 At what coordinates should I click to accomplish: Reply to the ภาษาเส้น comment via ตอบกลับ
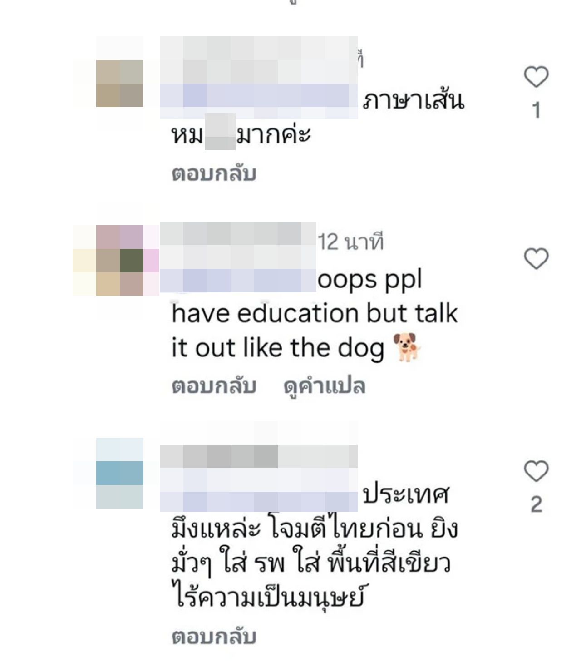[214, 173]
